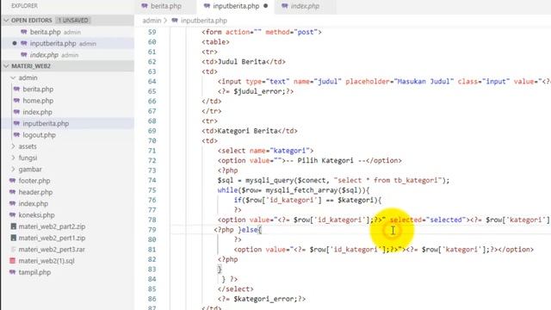Switch to the berita.php editor tab

[x=165, y=6]
